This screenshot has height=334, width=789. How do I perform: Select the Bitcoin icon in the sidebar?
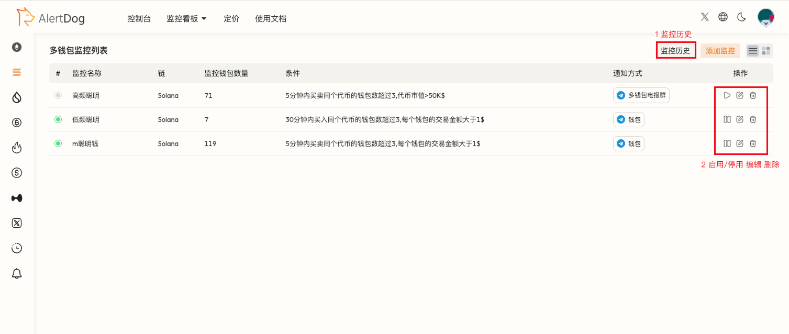pos(16,123)
